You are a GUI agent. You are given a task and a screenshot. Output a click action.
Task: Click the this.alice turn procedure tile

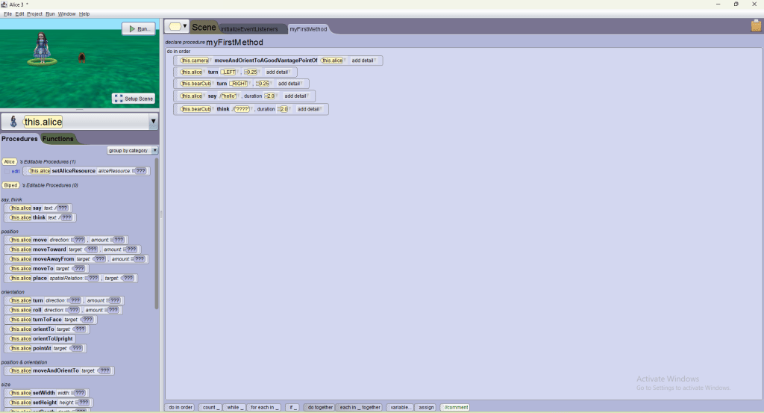64,300
